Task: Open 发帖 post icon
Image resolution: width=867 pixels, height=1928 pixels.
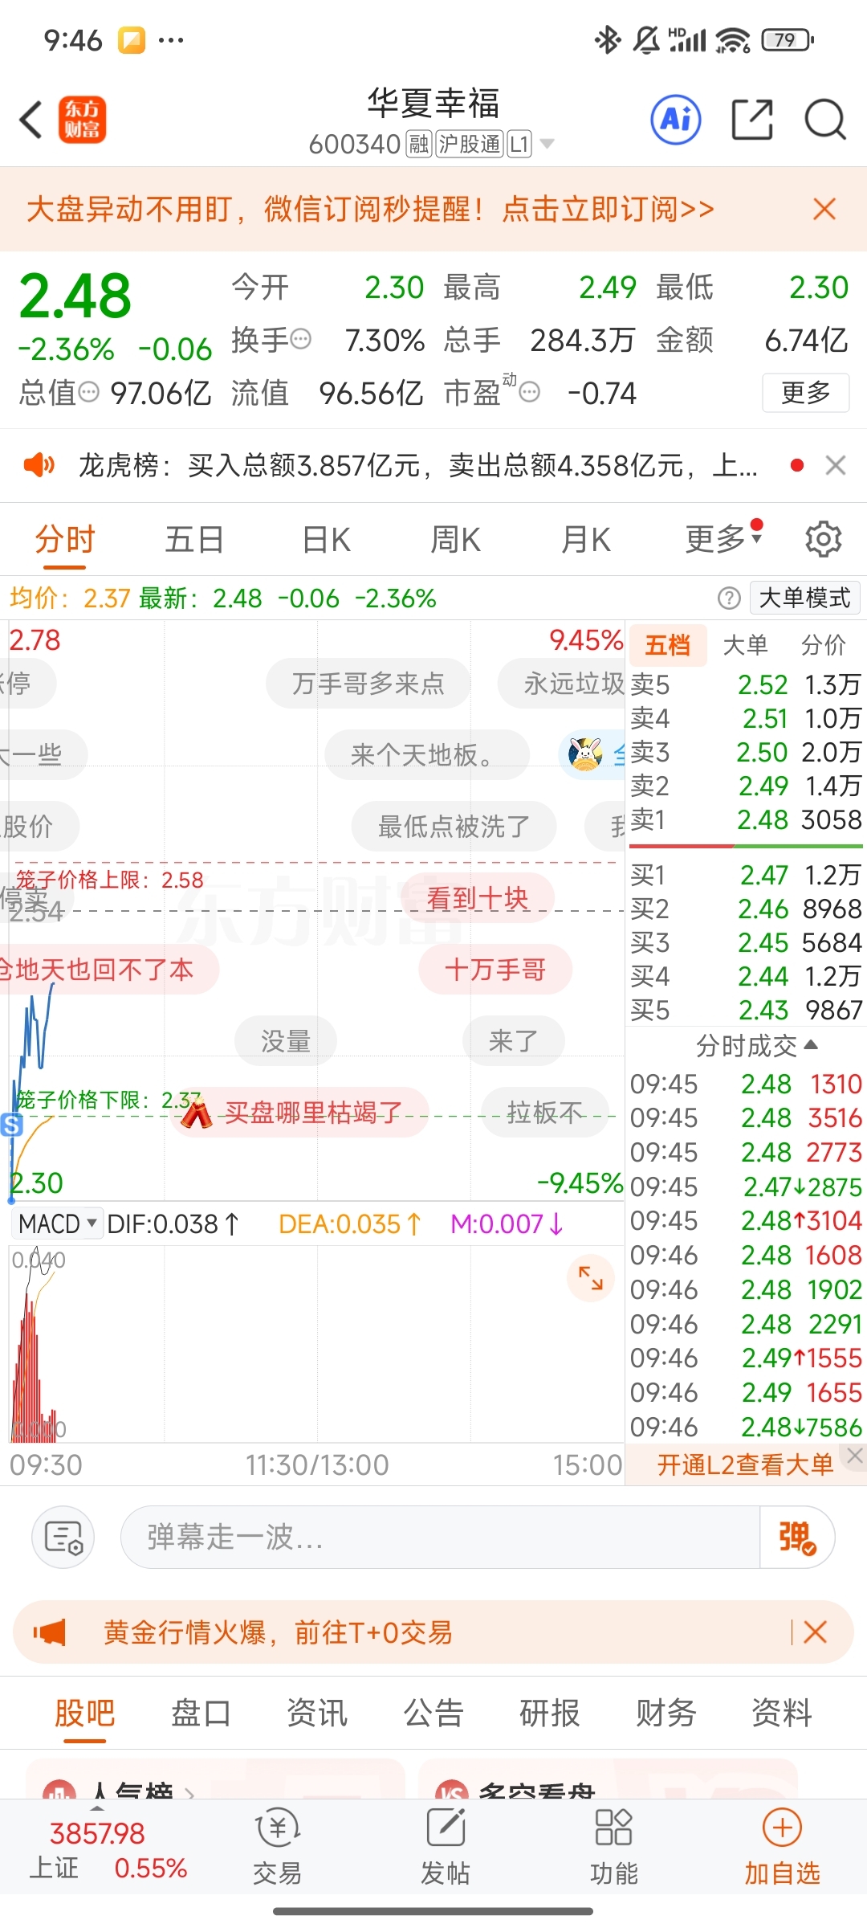Action: point(446,1848)
